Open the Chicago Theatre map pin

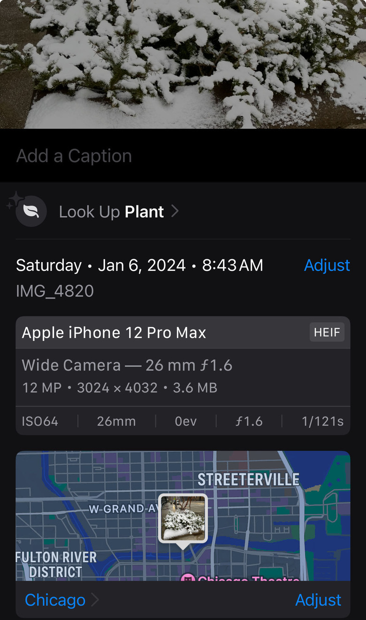click(188, 578)
